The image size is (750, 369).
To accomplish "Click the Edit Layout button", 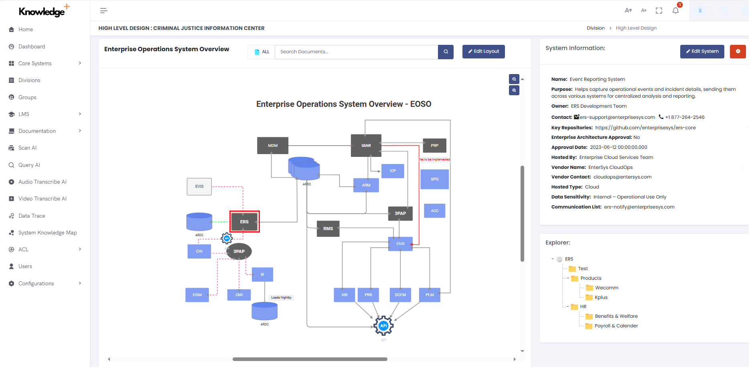I will (483, 52).
